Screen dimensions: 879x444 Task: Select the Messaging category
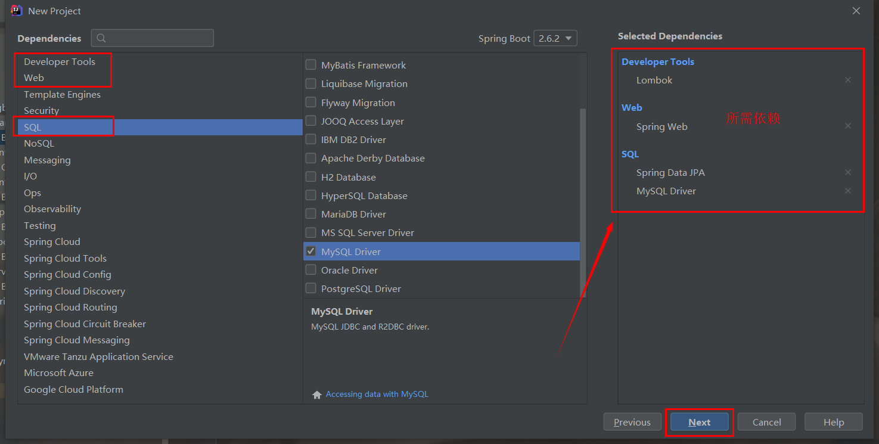160,160
